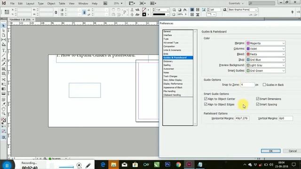Image resolution: width=301 pixels, height=169 pixels.
Task: Select the Zoom tool
Action: pyautogui.click(x=3, y=114)
